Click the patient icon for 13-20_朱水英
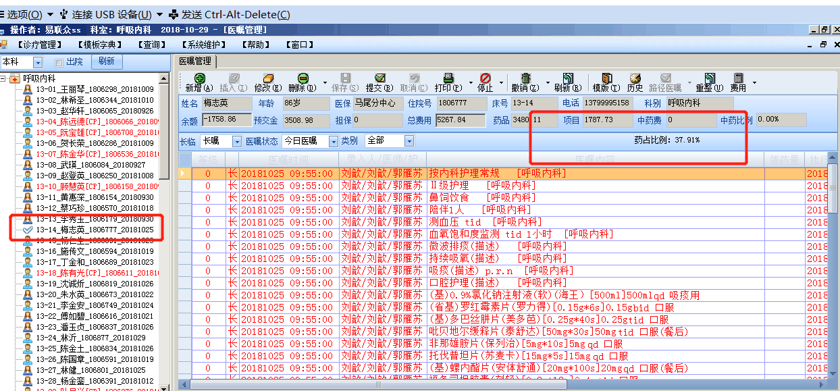Screen dimensions: 840x391 (x=28, y=294)
